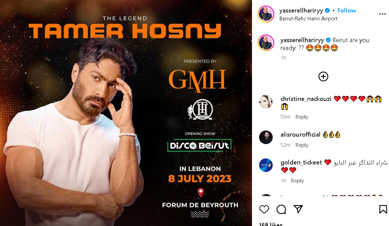Reply to christine_nackouzi's comment
Viewport: 389px width, 226px height.
click(x=302, y=117)
